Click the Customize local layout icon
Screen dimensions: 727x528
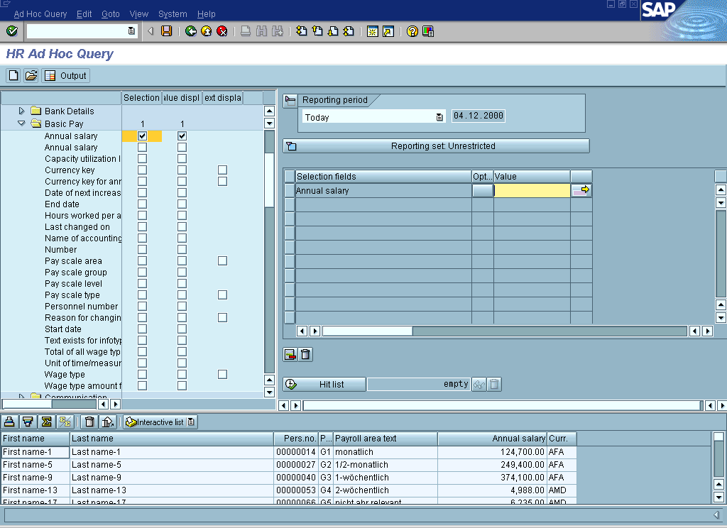coord(428,31)
